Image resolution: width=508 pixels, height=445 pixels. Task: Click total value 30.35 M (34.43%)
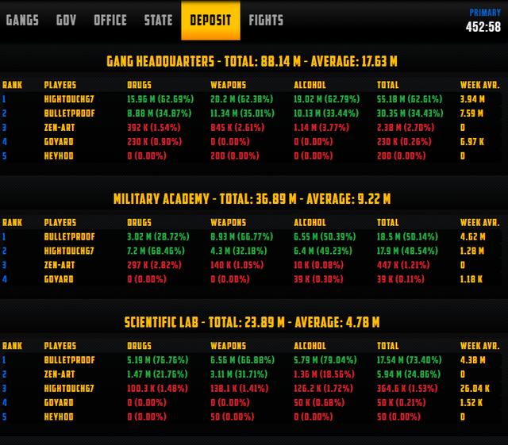pos(410,113)
